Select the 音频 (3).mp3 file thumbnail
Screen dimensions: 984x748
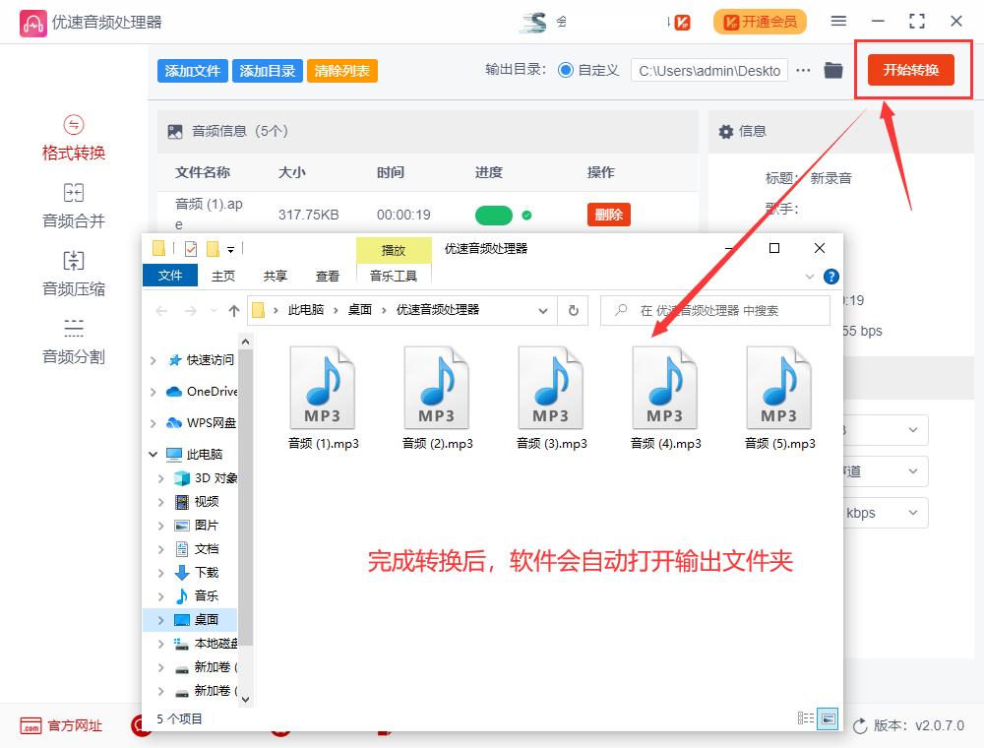pyautogui.click(x=551, y=389)
